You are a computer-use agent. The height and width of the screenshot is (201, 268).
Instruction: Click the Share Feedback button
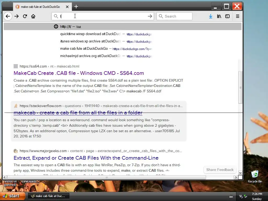[220, 170]
